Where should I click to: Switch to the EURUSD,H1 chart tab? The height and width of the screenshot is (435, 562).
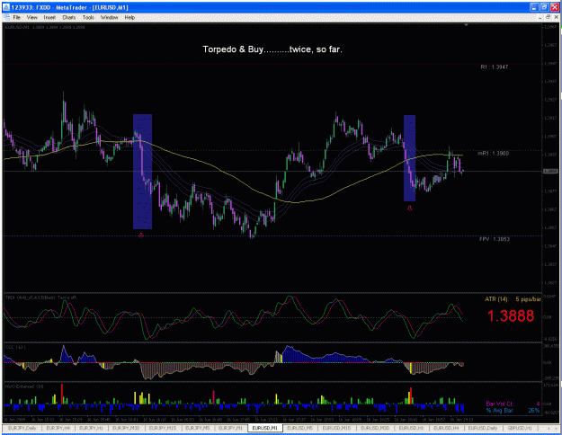411,428
